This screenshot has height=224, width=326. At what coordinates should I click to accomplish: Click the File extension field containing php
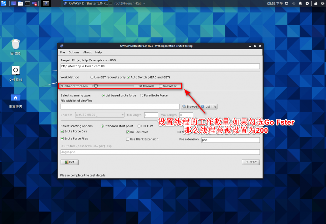click(230, 140)
